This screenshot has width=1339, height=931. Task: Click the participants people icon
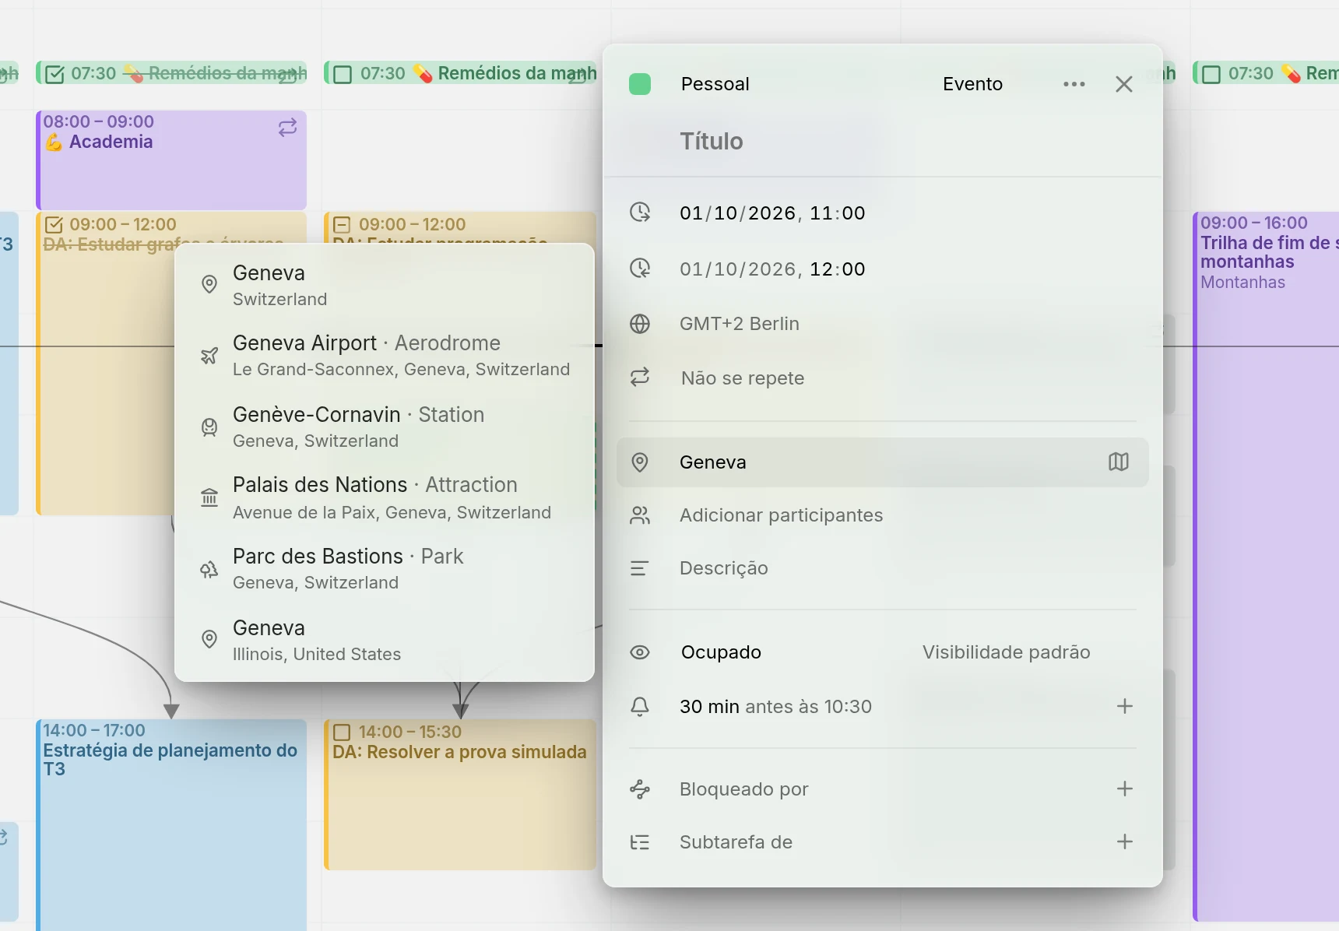coord(640,515)
